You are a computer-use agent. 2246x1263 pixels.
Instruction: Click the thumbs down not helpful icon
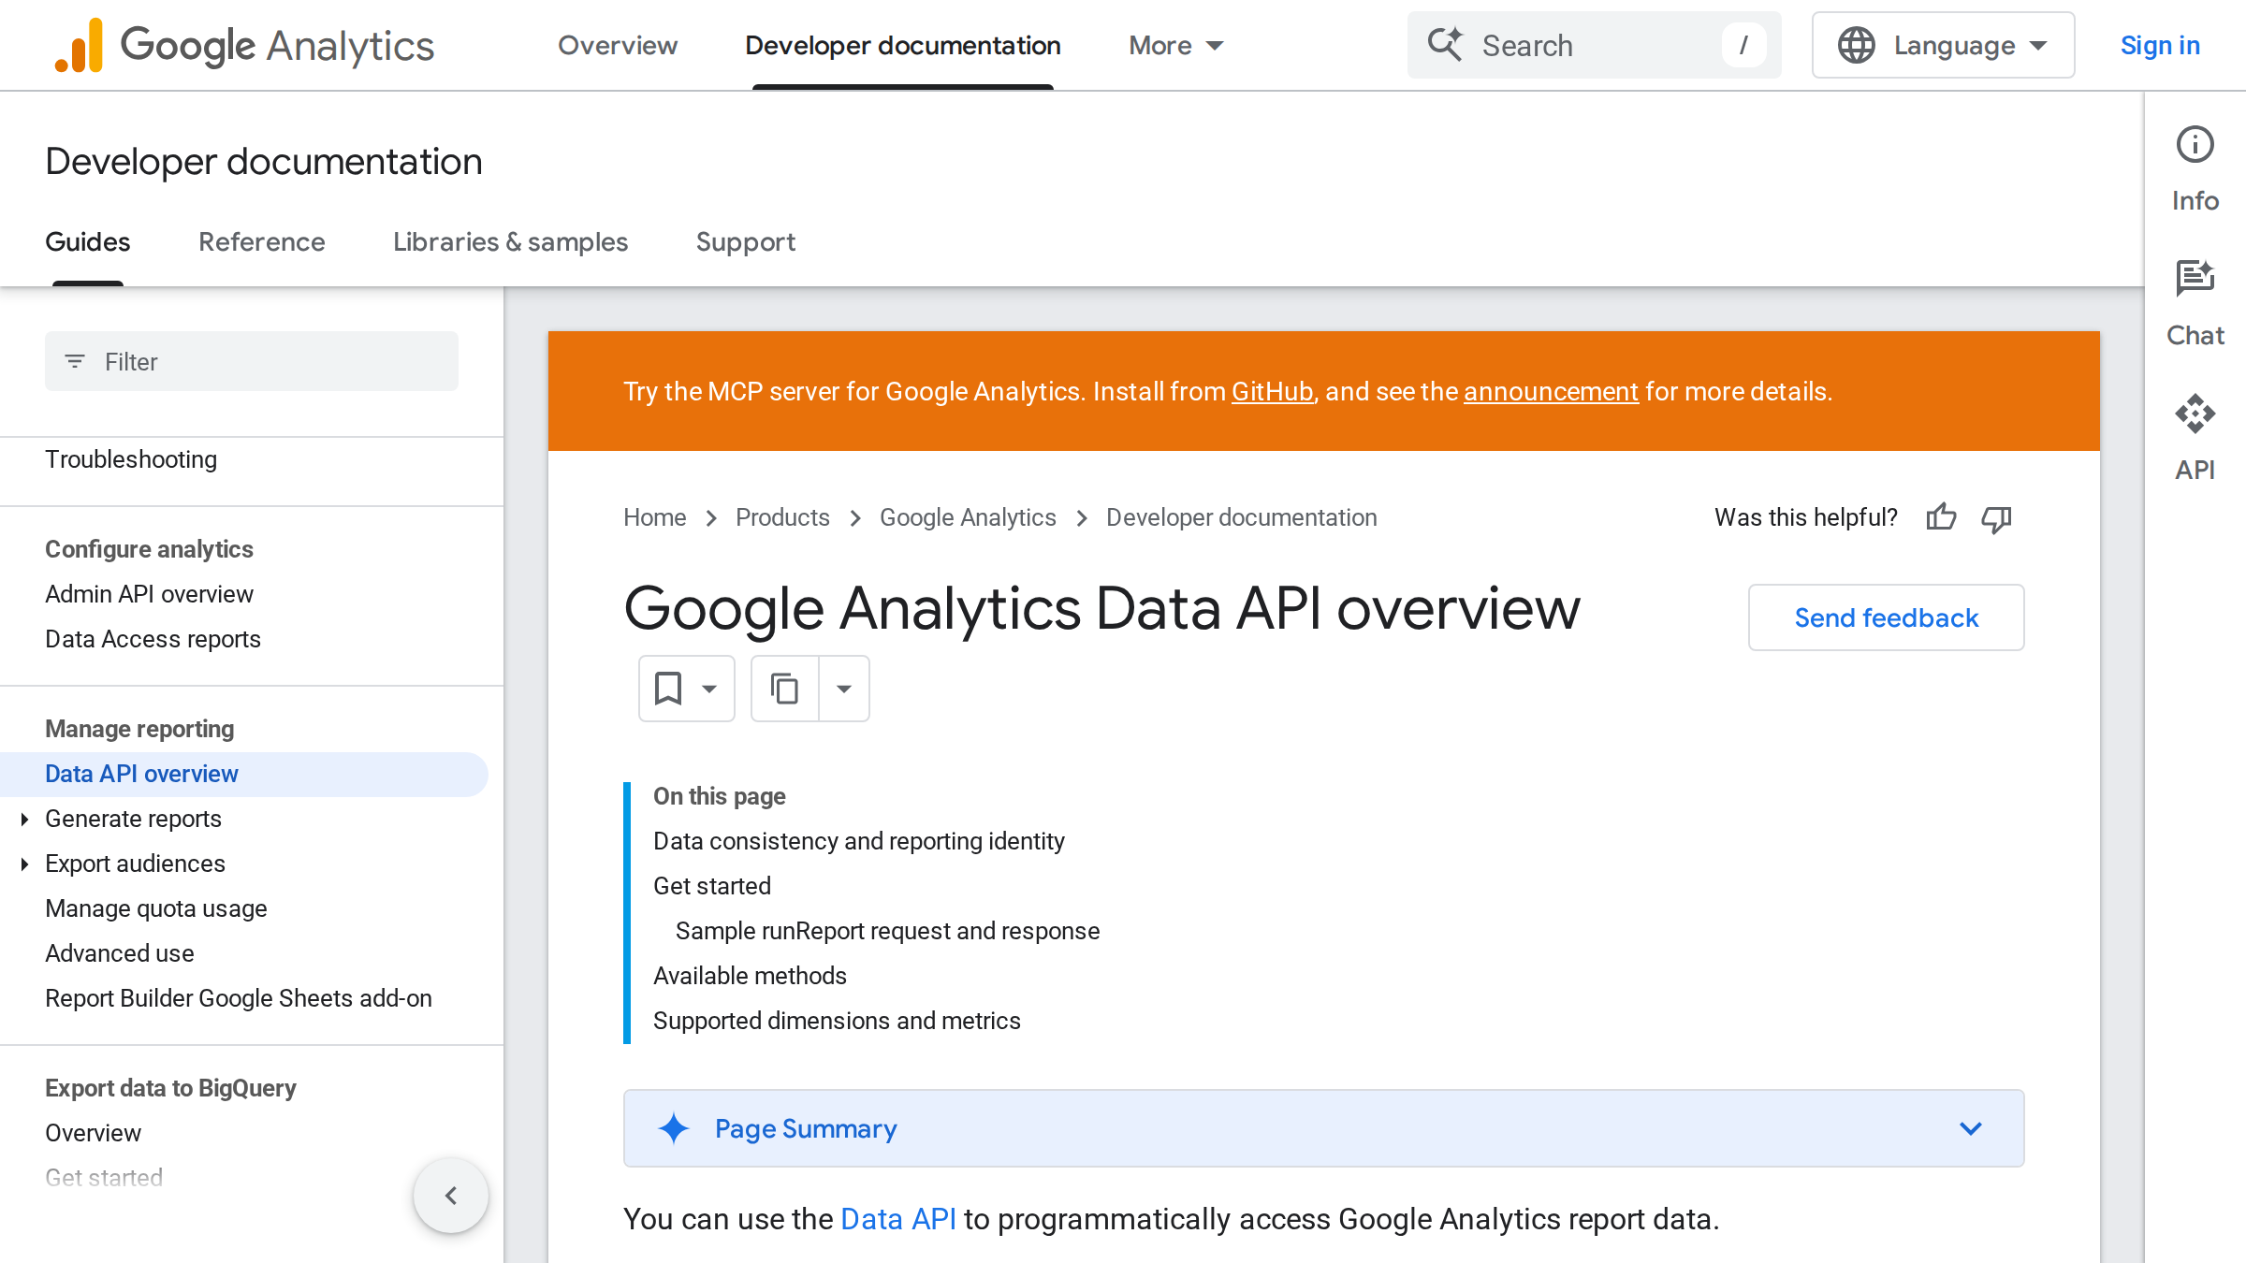pos(1996,517)
